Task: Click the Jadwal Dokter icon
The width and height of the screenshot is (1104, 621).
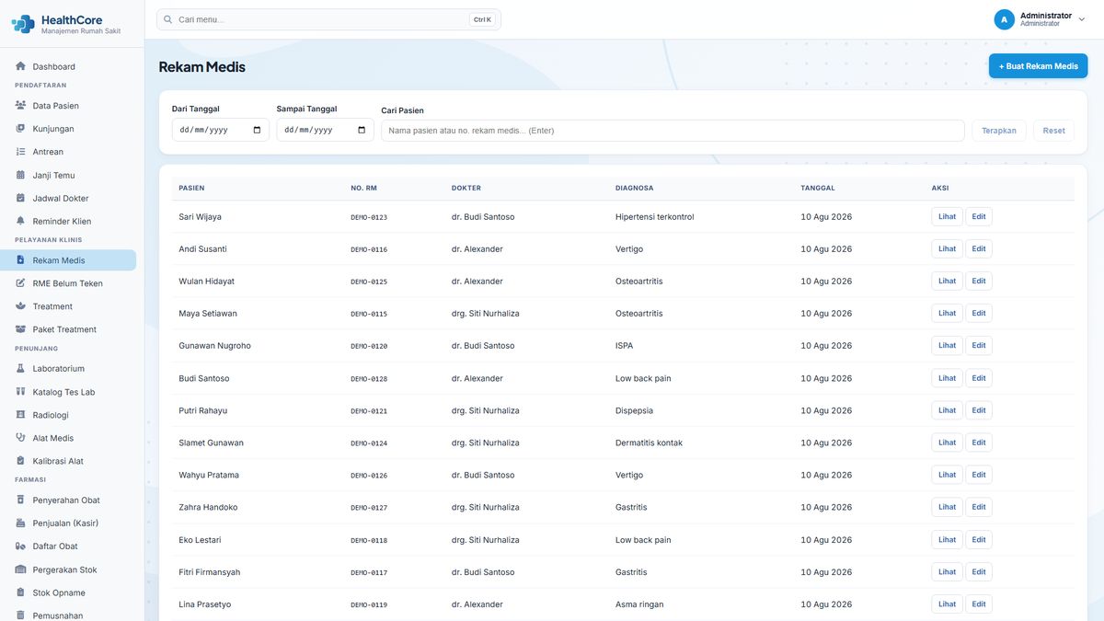Action: [20, 198]
